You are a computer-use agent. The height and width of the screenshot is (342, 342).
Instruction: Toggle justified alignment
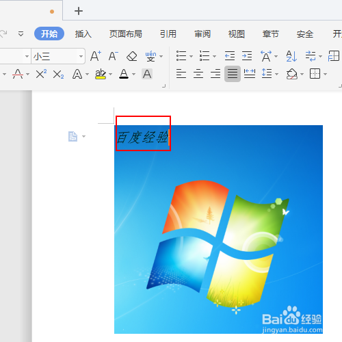(x=233, y=74)
